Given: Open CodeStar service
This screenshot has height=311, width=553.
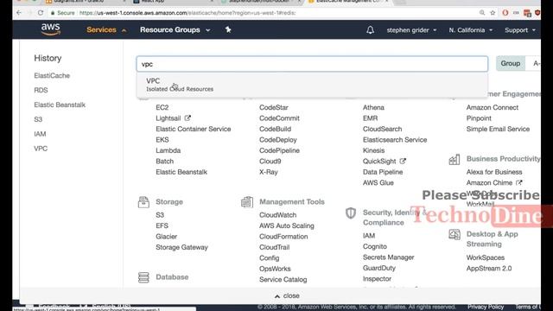Looking at the screenshot, I should 274,107.
